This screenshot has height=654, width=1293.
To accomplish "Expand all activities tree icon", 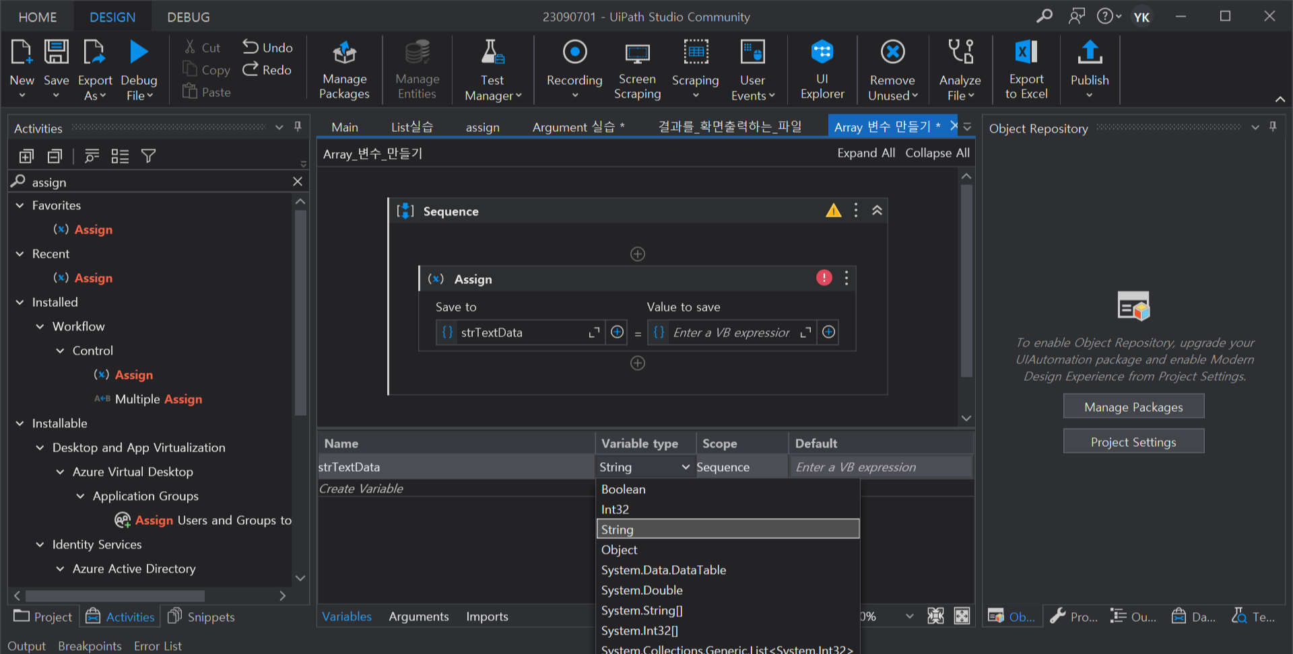I will [x=26, y=156].
